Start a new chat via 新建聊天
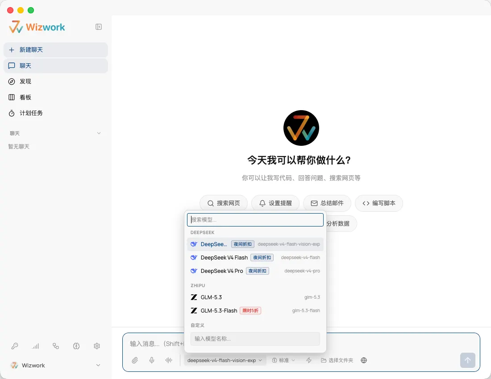The image size is (491, 379). pos(56,50)
